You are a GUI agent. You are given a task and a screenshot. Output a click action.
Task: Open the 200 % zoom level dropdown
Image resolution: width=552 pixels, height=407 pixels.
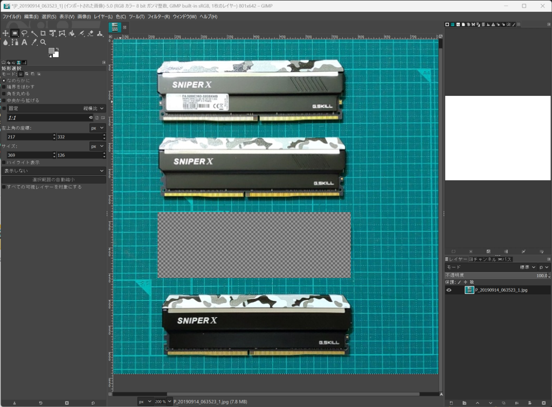pos(163,402)
